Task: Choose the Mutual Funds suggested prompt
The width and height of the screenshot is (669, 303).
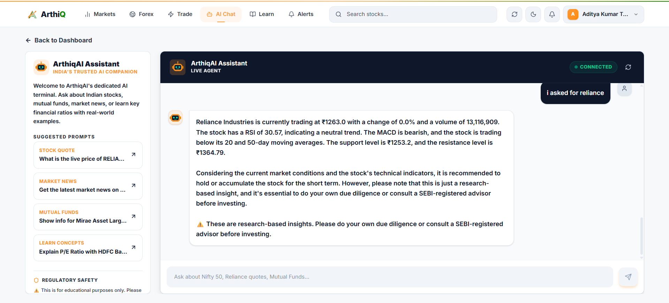Action: (x=88, y=217)
